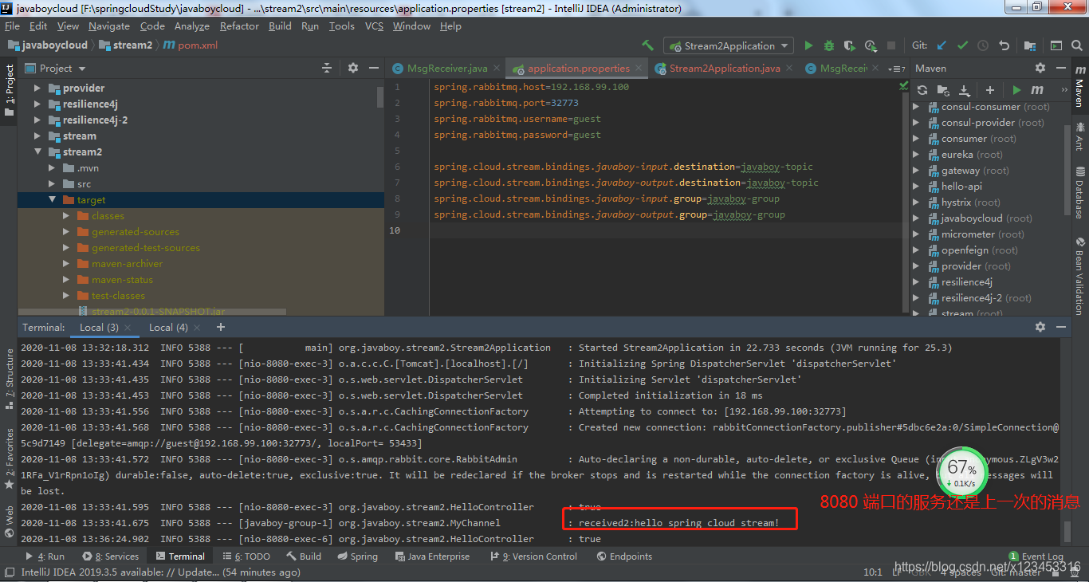Click caret position 10:1 in status bar
Screen dimensions: 1089x582
[x=873, y=572]
